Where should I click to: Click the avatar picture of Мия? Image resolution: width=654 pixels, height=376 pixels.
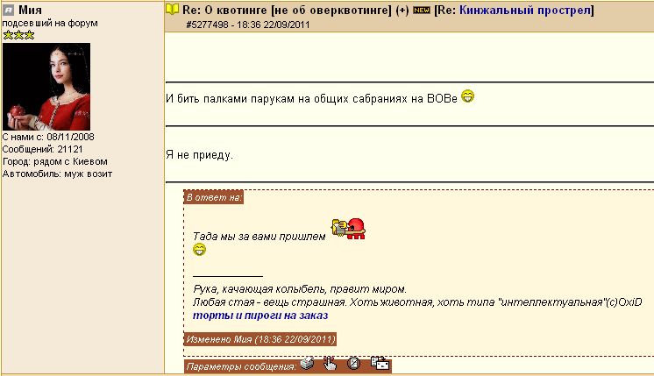pyautogui.click(x=46, y=87)
